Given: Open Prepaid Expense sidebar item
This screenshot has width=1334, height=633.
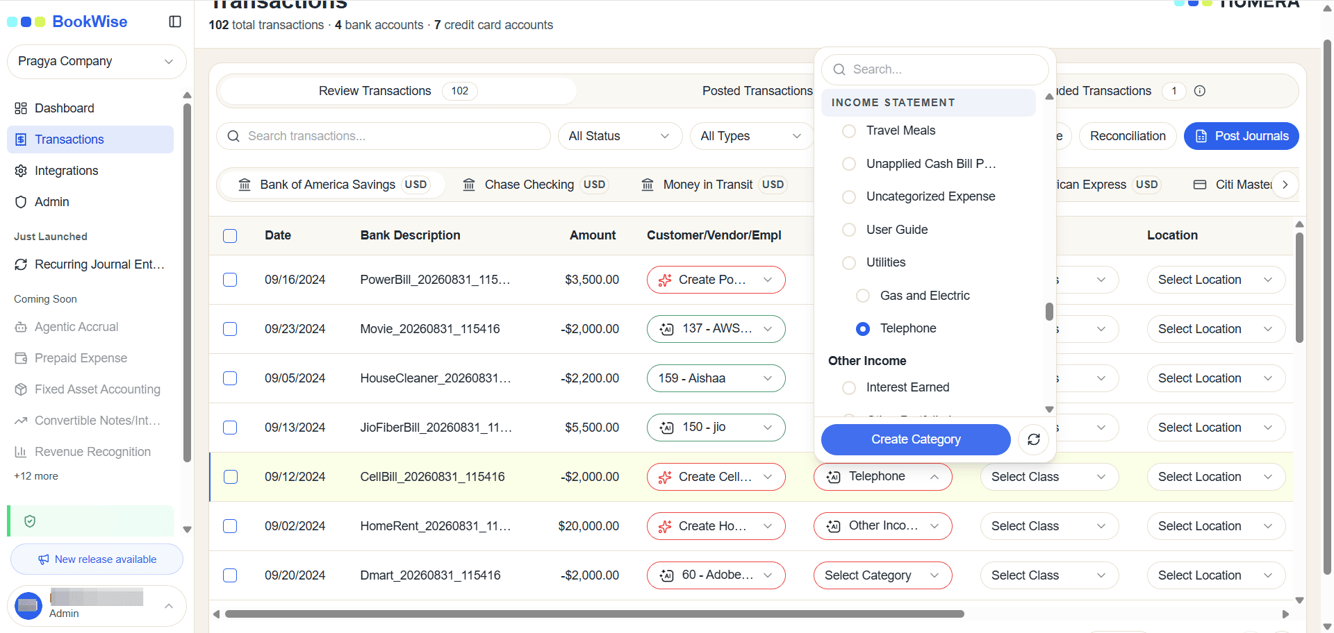Looking at the screenshot, I should tap(90, 358).
